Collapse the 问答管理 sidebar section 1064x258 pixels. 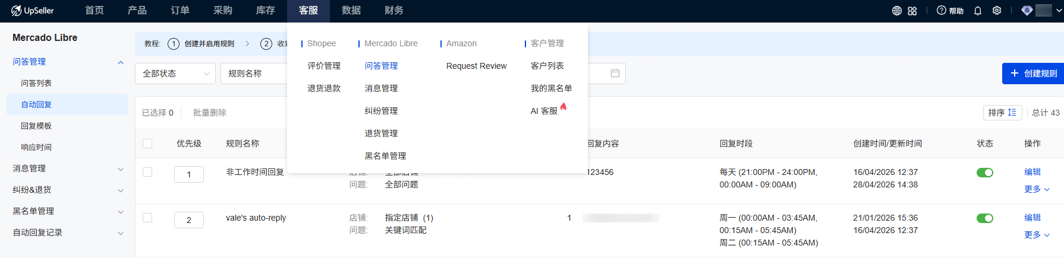[x=121, y=62]
